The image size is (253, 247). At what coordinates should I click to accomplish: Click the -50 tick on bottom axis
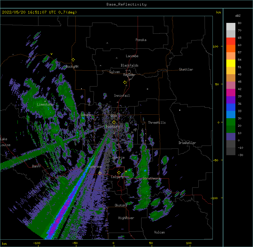click(75, 243)
